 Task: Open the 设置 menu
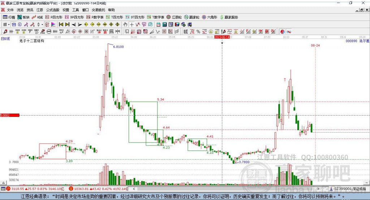[x=66, y=10]
